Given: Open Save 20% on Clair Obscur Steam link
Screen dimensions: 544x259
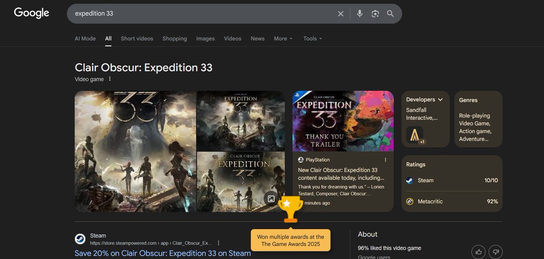Looking at the screenshot, I should (163, 254).
